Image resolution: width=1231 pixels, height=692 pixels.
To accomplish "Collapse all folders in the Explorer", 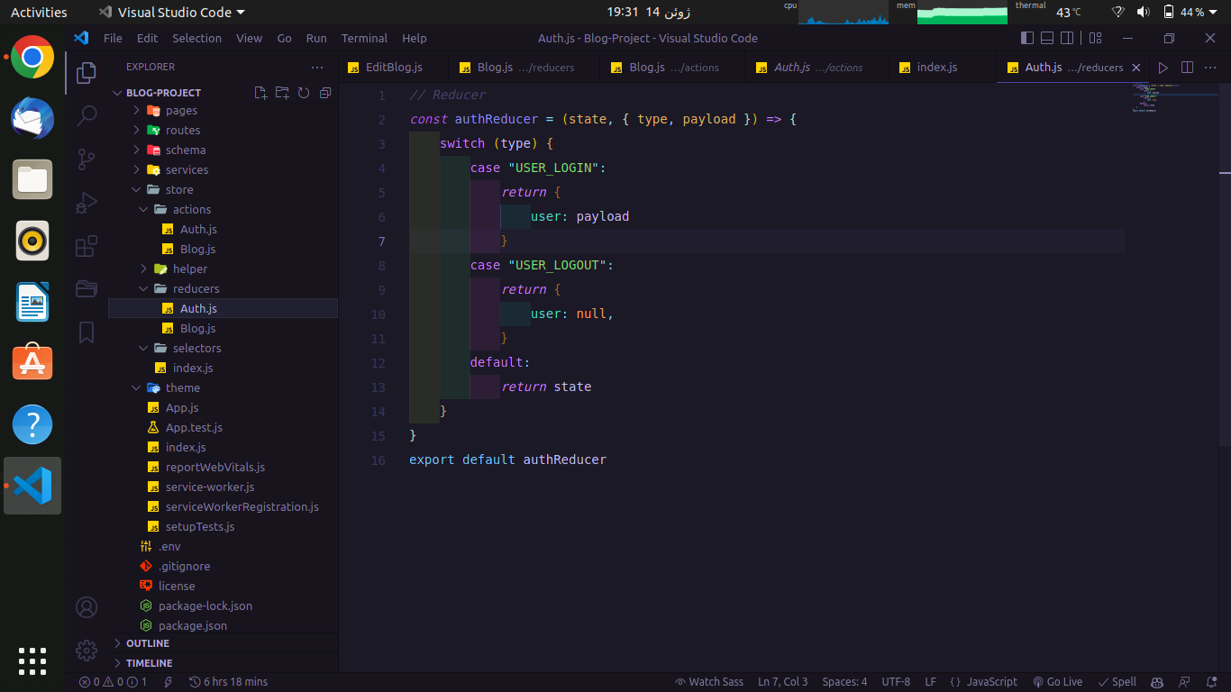I will [x=324, y=93].
